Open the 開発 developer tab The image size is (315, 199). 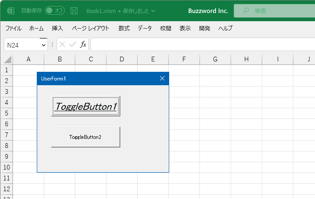(x=205, y=29)
